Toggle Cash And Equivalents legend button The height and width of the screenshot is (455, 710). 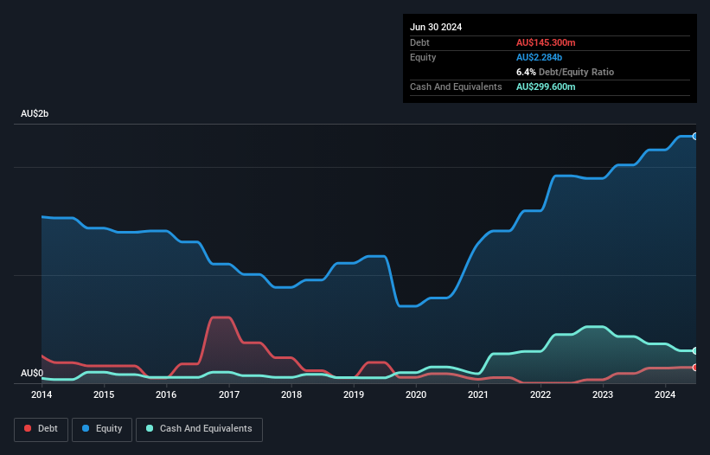coord(199,429)
